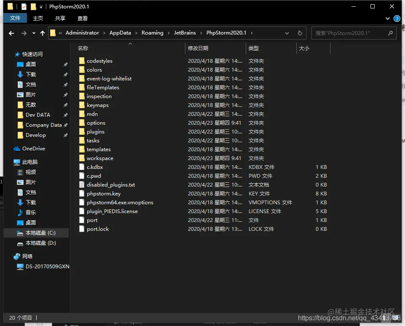405x326 pixels.
Task: Select the event-log-whitelist folder icon
Action: click(x=82, y=78)
